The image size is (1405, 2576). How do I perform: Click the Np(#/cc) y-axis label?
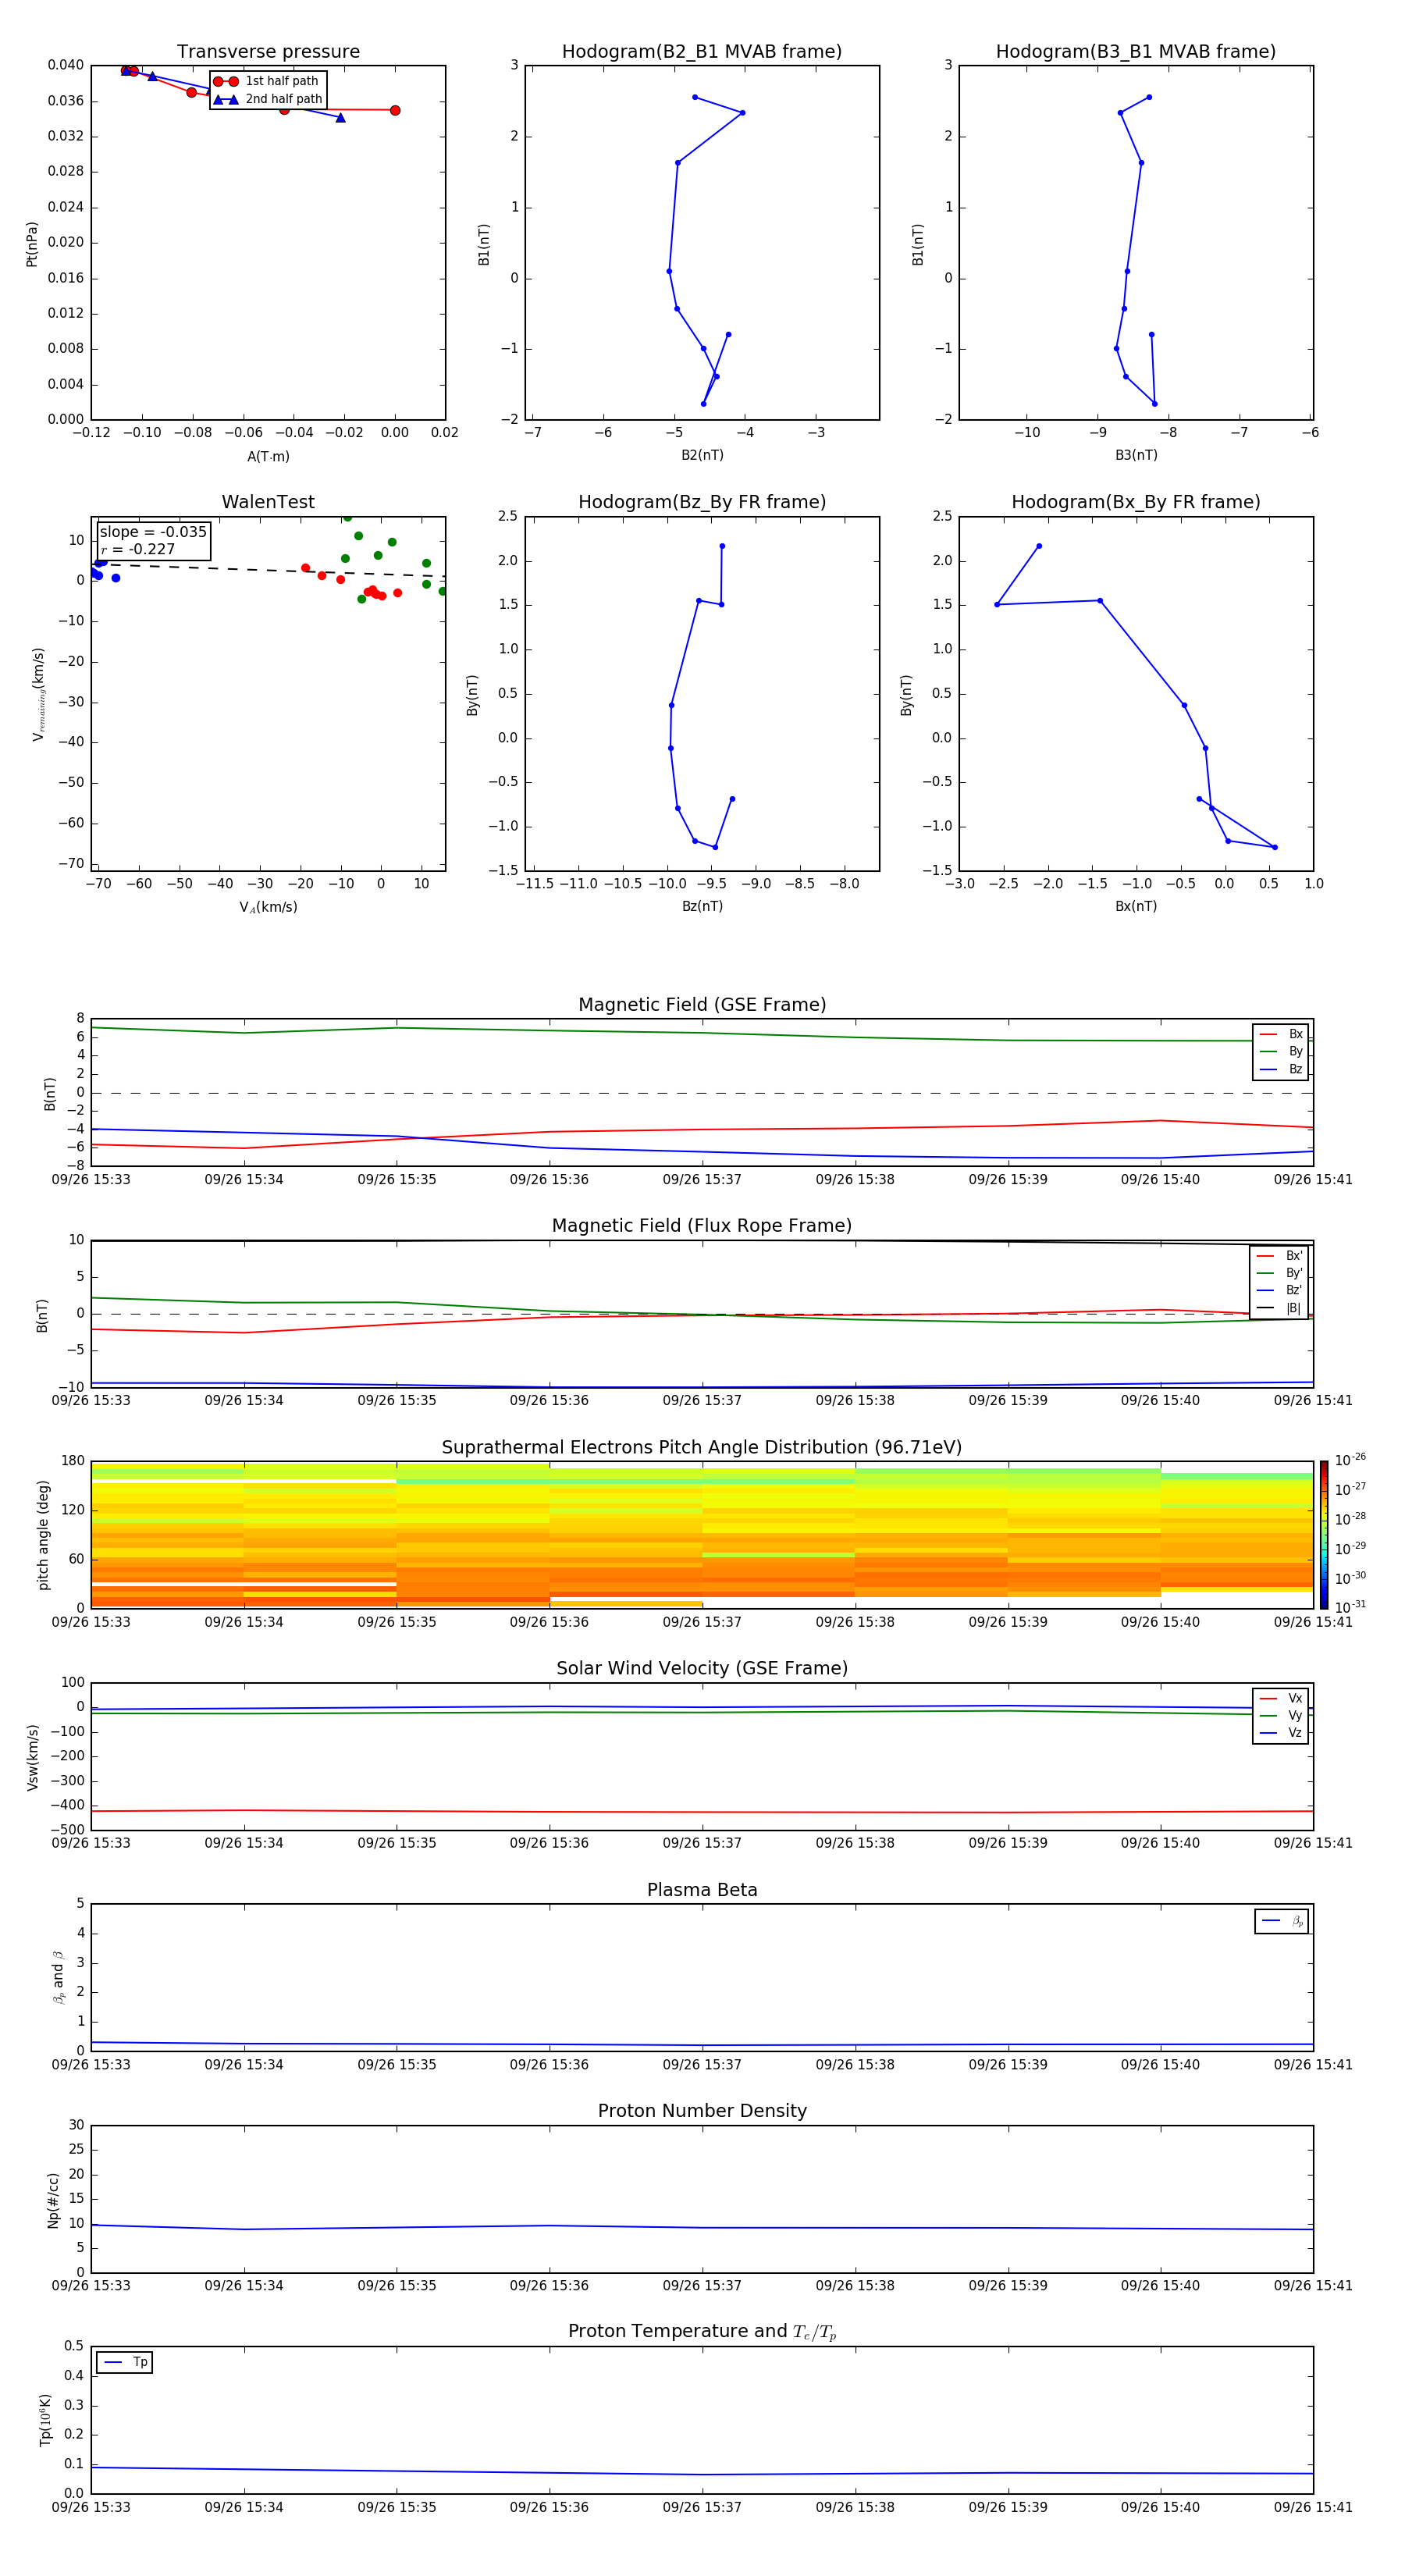point(53,2200)
